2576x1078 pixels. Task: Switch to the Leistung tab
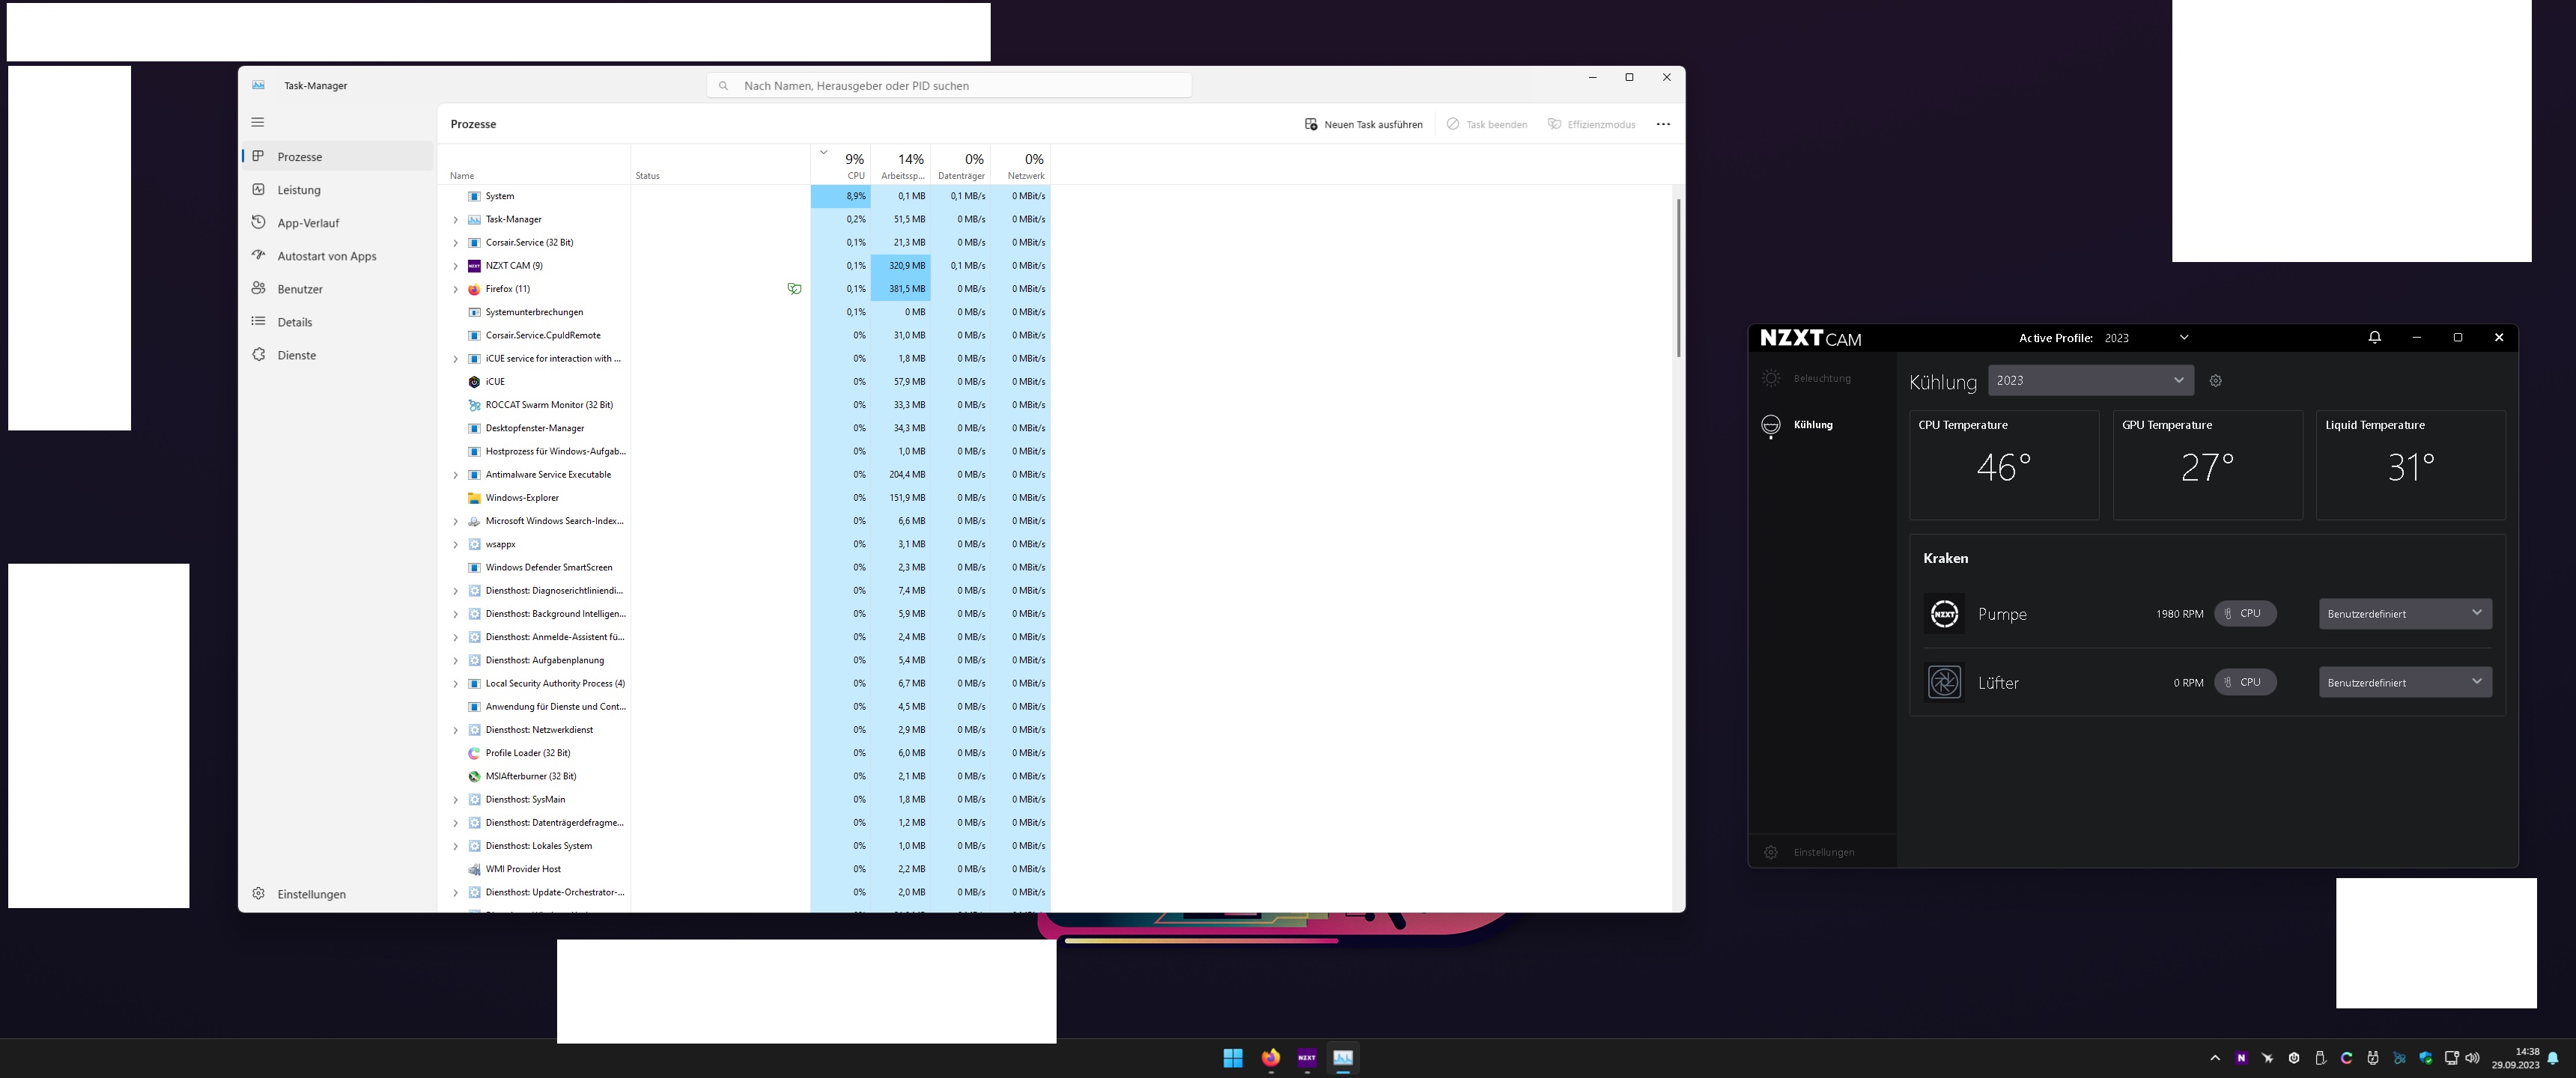[299, 190]
